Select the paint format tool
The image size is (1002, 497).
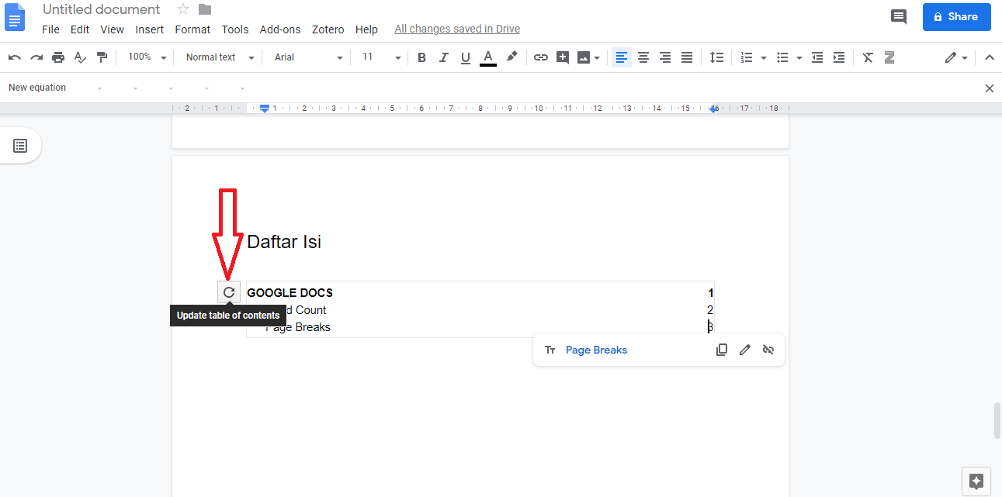pos(102,57)
